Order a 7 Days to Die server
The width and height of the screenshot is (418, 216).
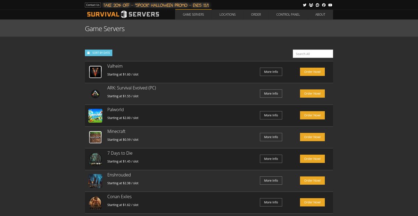[312, 159]
